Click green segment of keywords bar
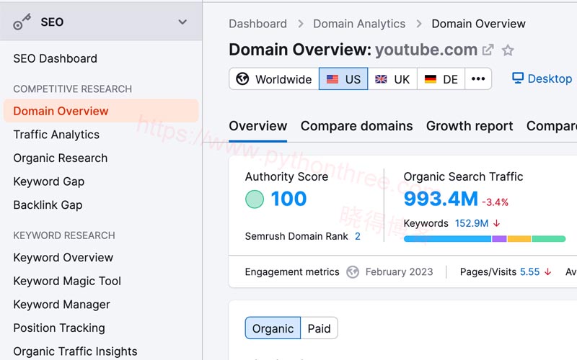This screenshot has width=577, height=360. (x=549, y=239)
